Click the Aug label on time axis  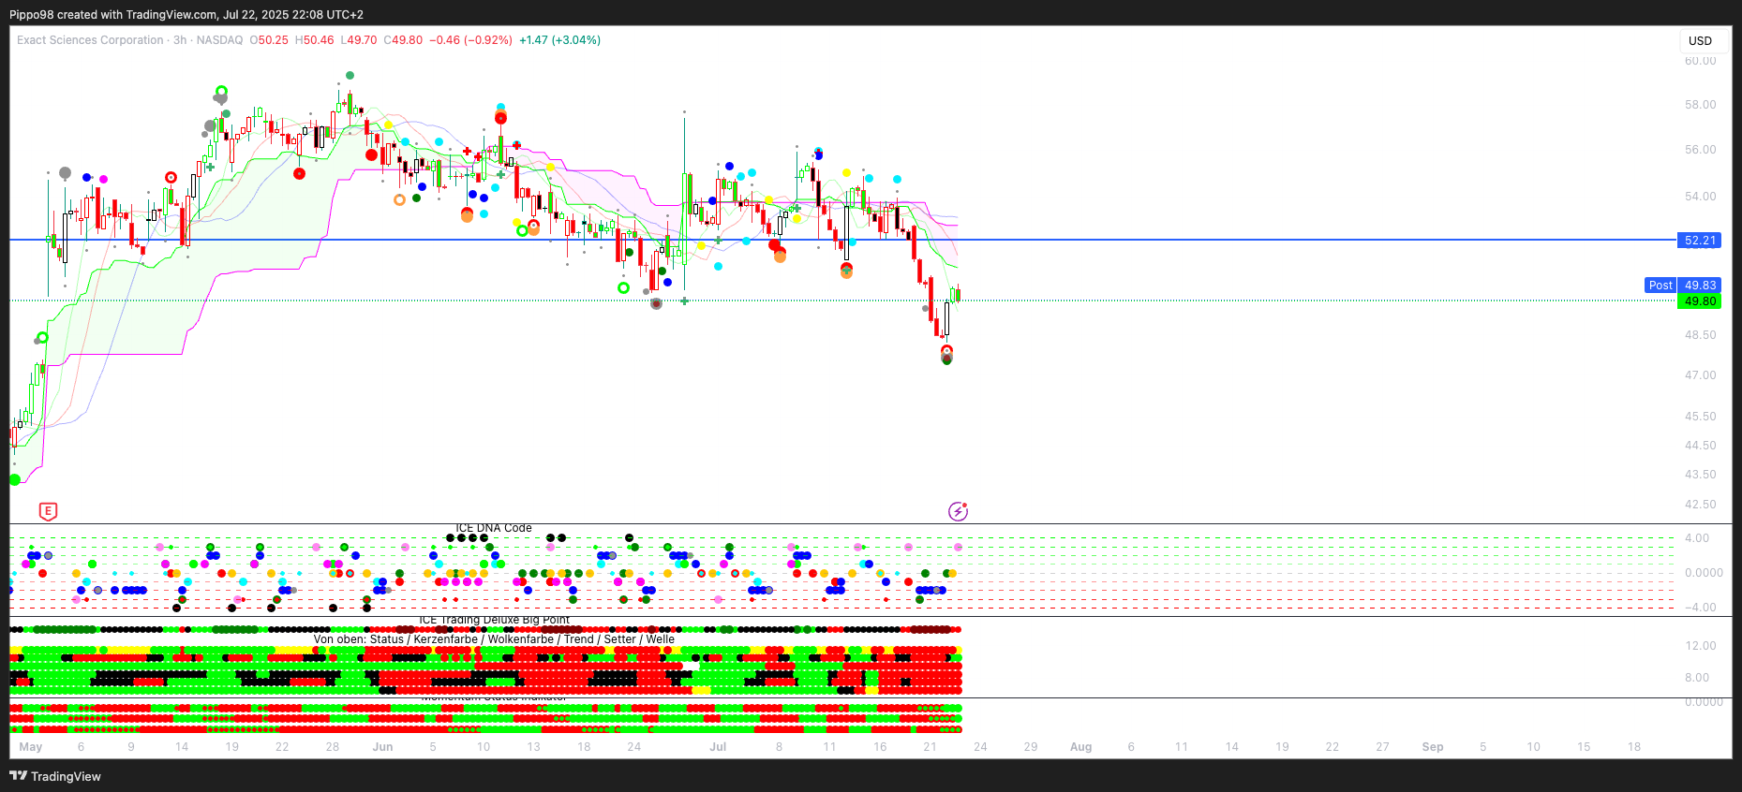[1080, 747]
